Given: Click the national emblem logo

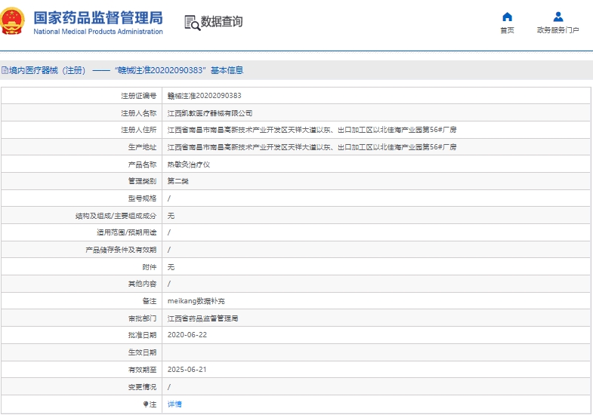Looking at the screenshot, I should (x=12, y=21).
